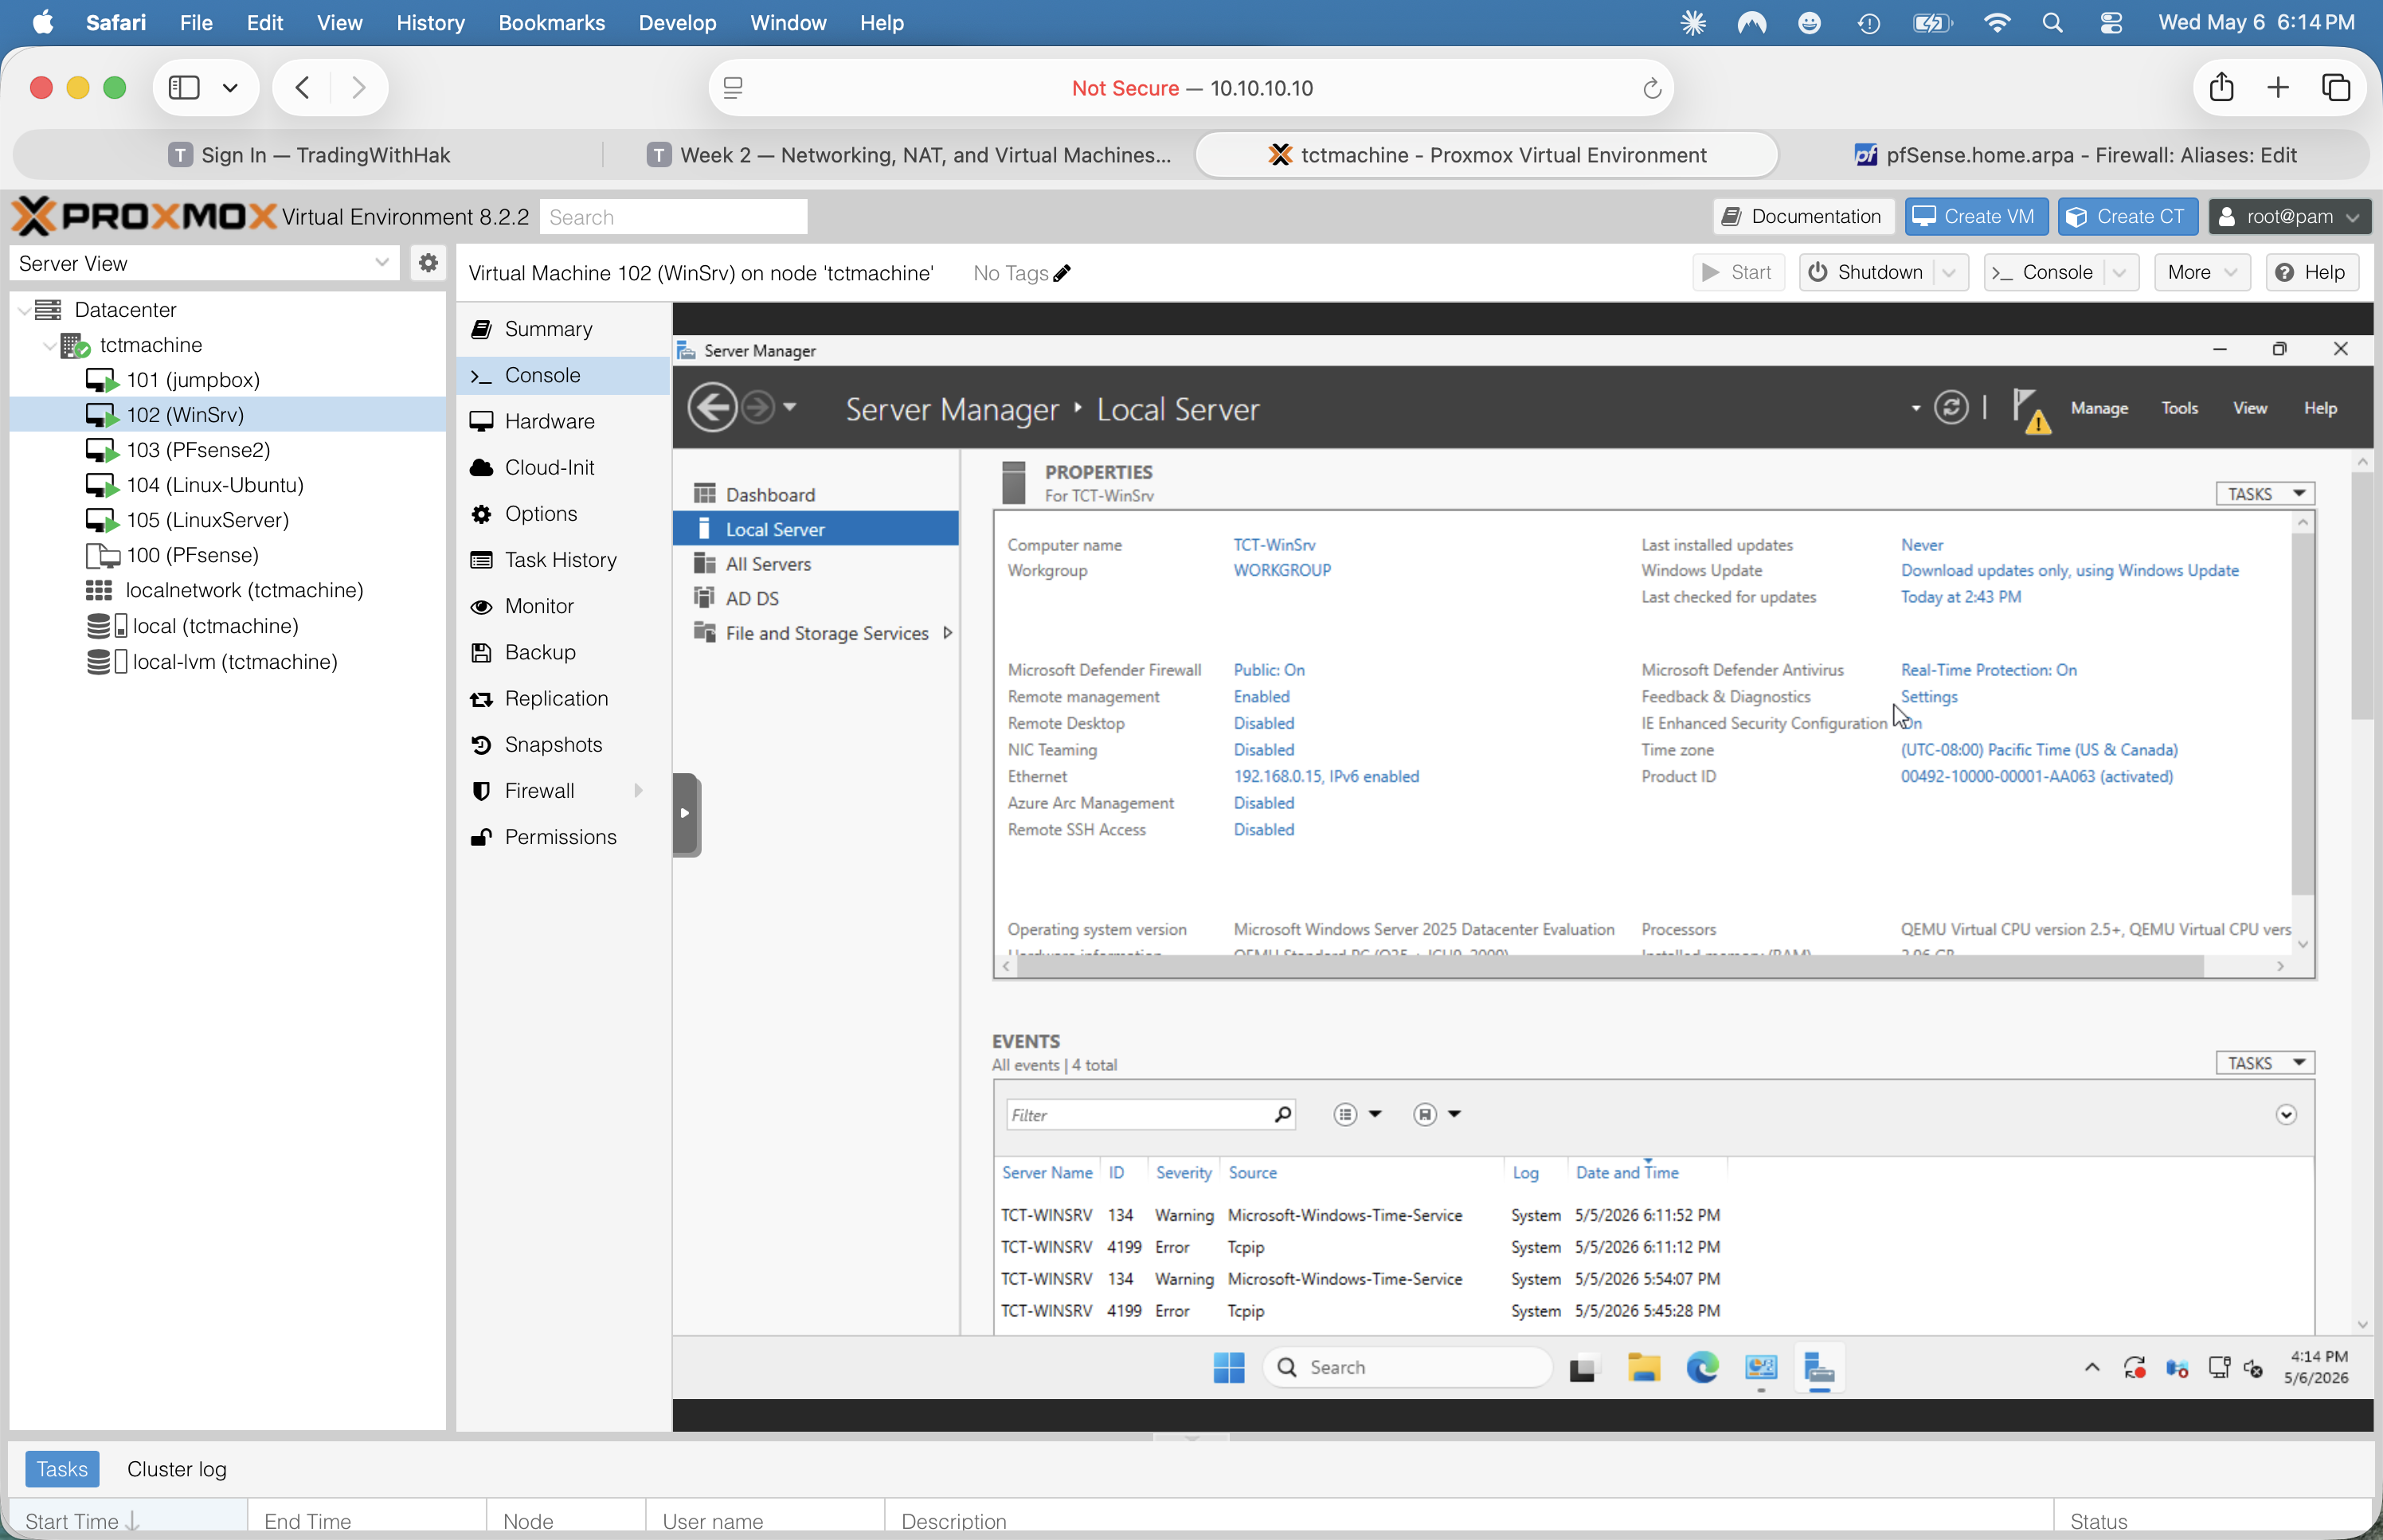This screenshot has width=2383, height=1540.
Task: Click Pacific Time zone link
Action: (2039, 749)
